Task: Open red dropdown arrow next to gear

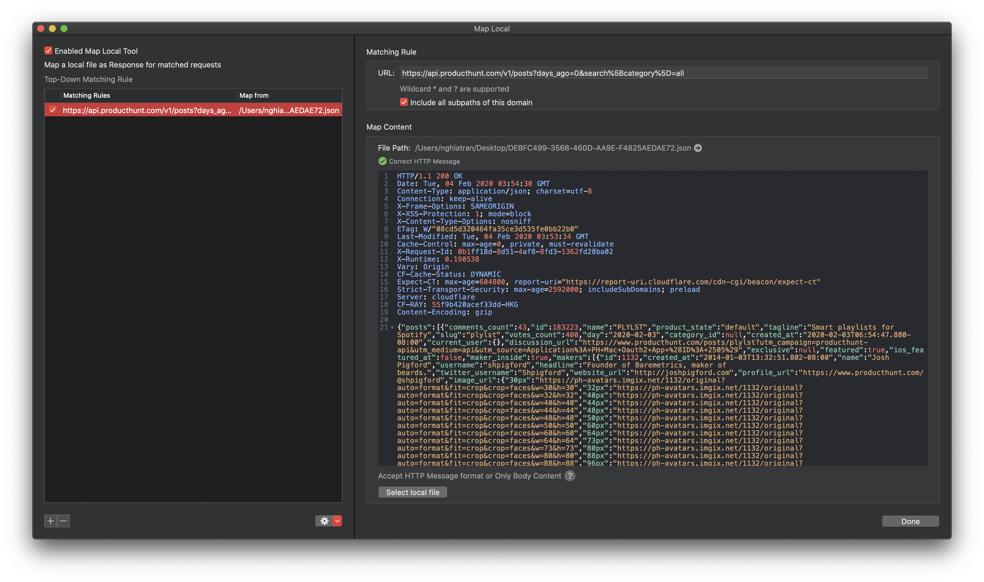Action: pos(337,521)
